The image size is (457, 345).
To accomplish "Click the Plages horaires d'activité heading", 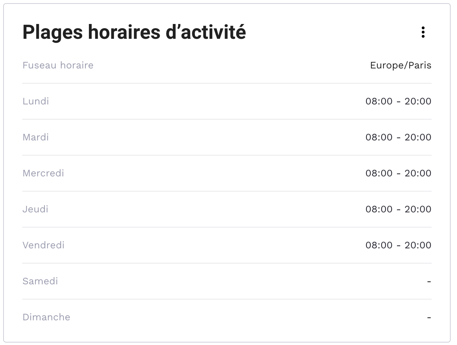I will point(134,32).
